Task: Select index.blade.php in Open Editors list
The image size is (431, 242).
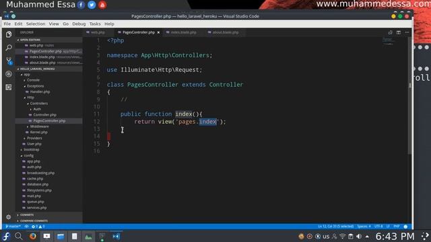Action: 42,56
